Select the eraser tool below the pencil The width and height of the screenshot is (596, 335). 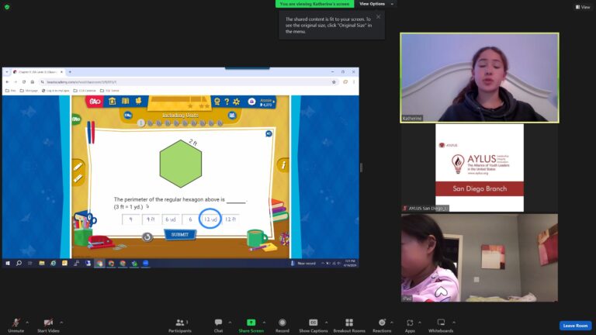(78, 178)
